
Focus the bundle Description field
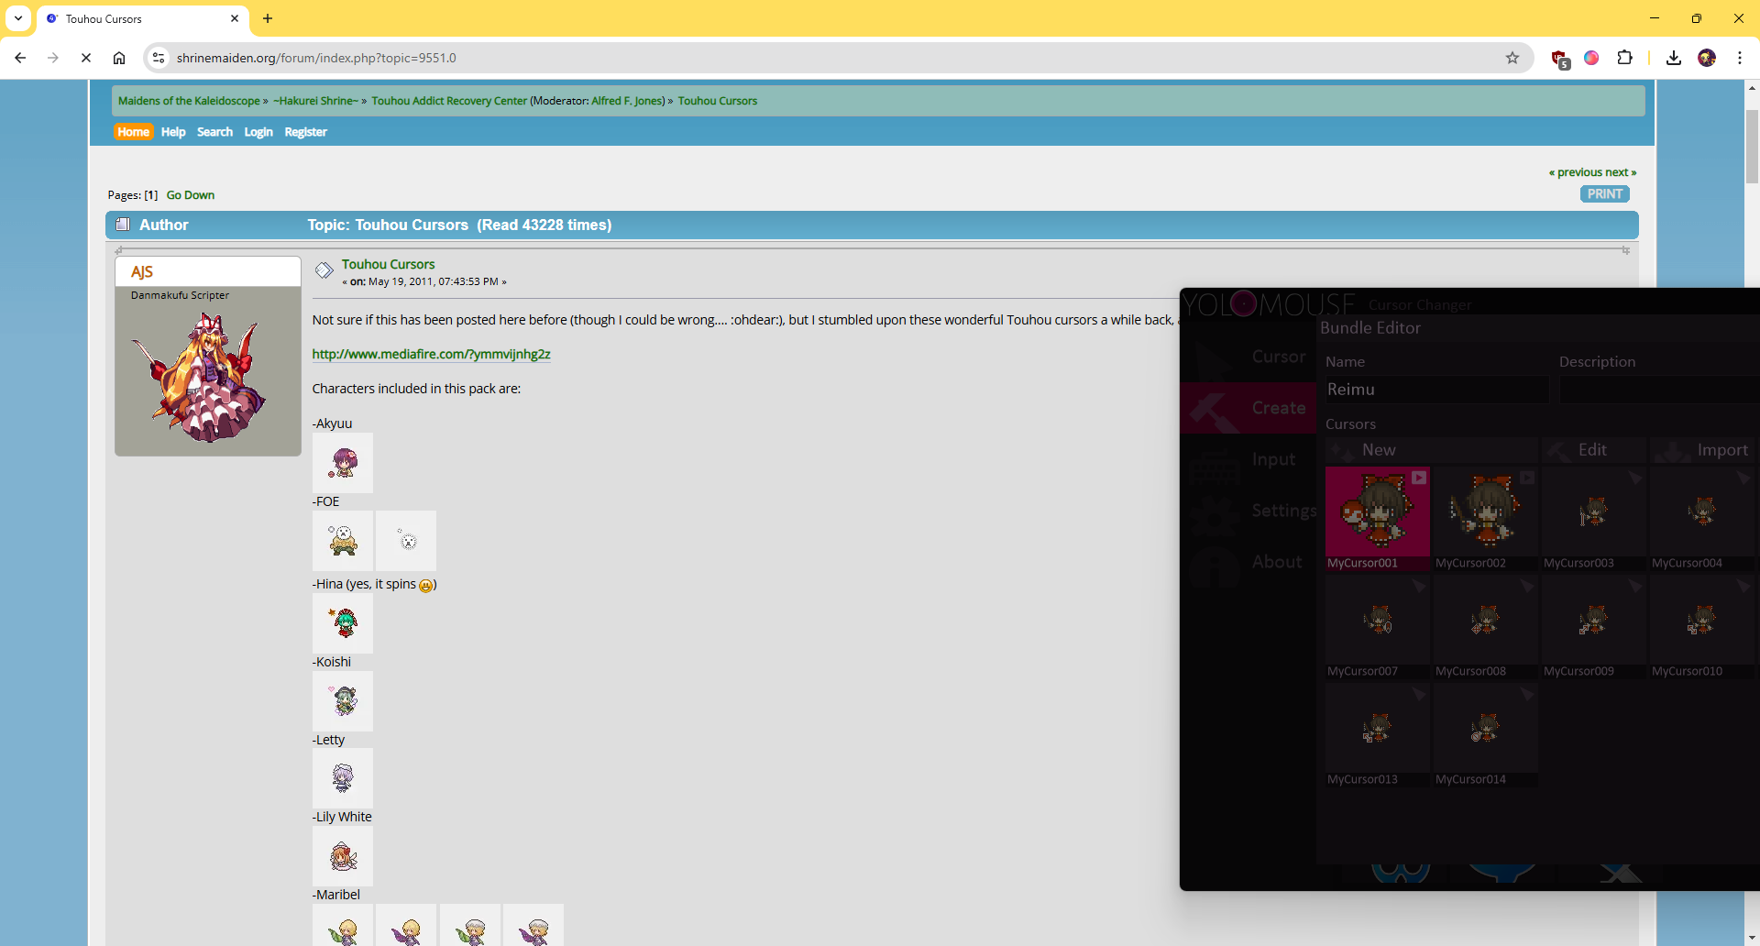coord(1659,390)
